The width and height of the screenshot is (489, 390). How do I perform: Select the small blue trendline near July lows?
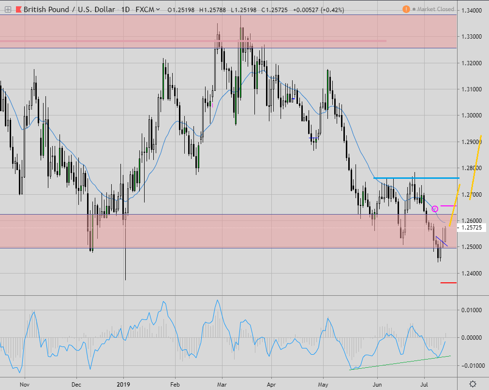[442, 242]
